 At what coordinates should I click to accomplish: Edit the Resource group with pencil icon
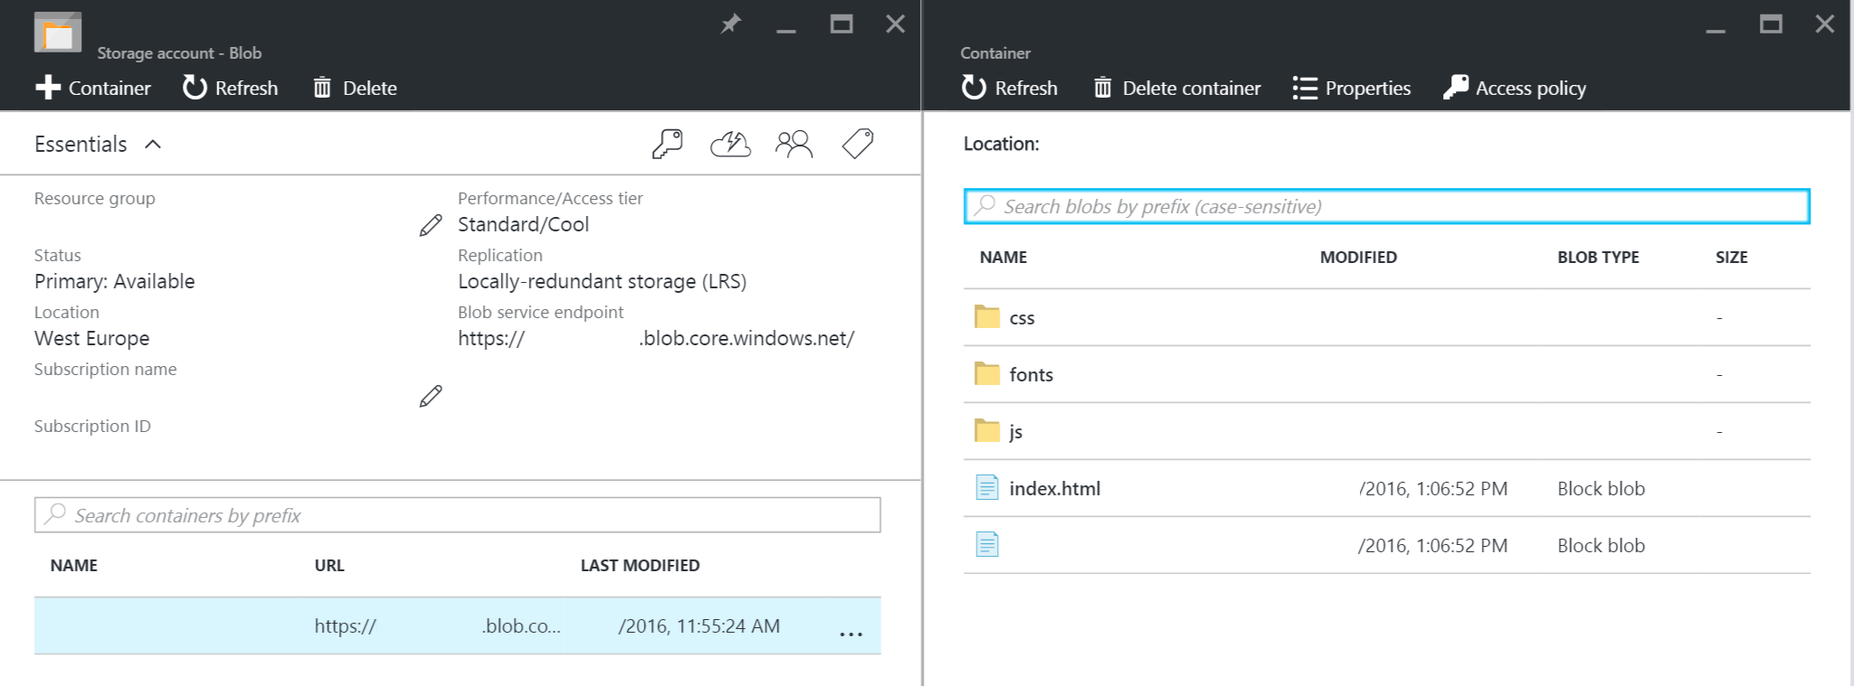point(431,225)
